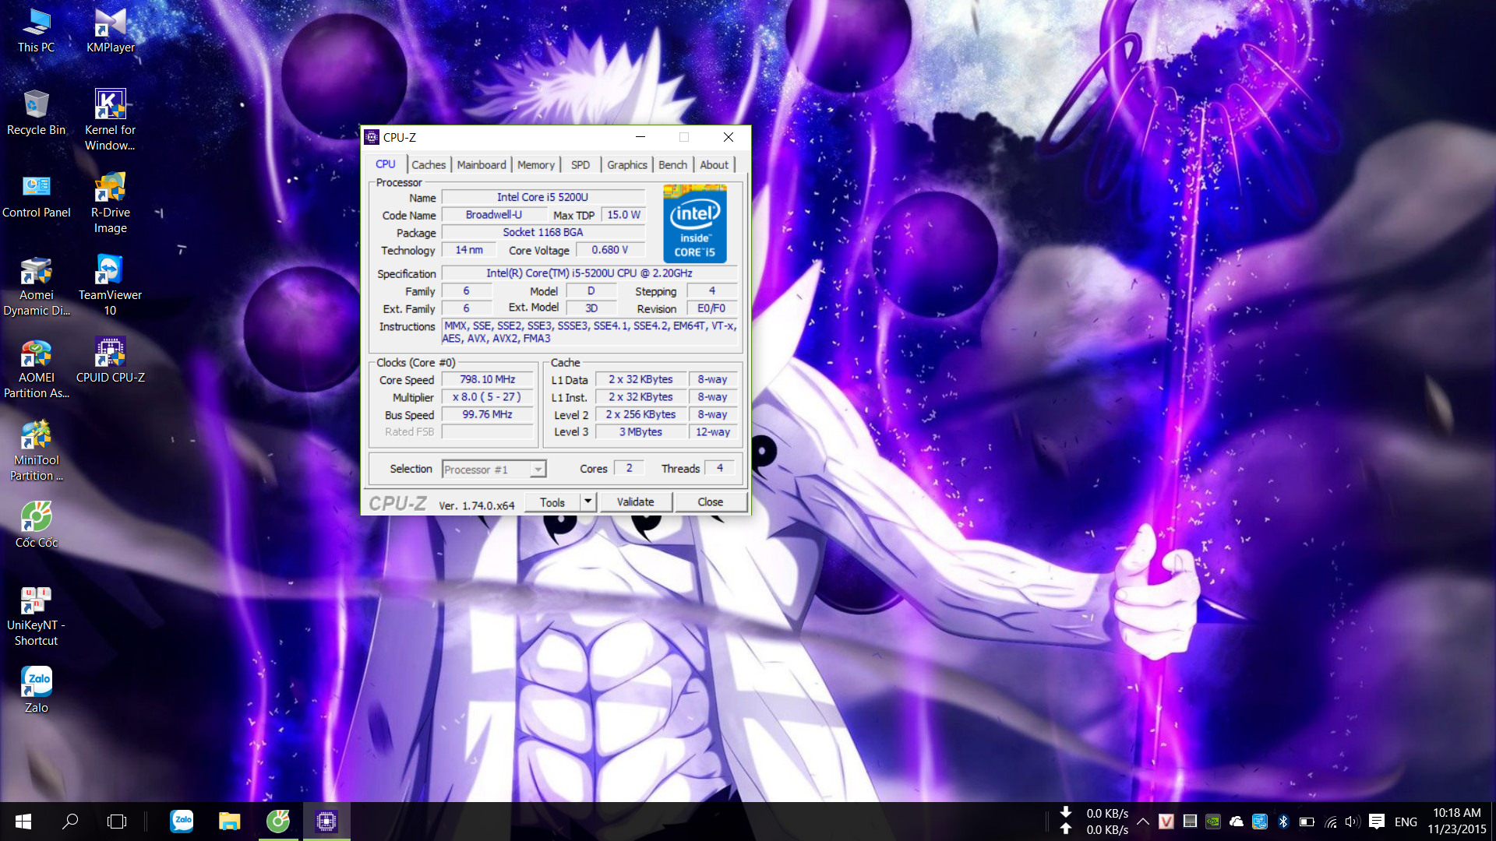Open File Explorer from the taskbar
The width and height of the screenshot is (1496, 841).
229,822
